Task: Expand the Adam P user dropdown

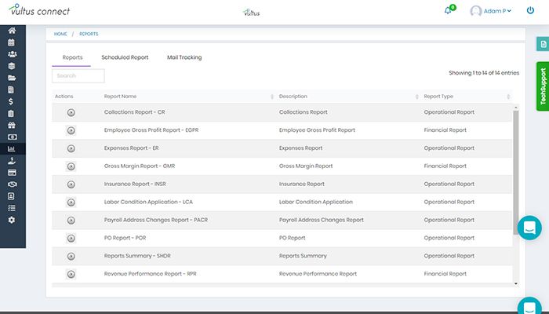Action: point(492,11)
